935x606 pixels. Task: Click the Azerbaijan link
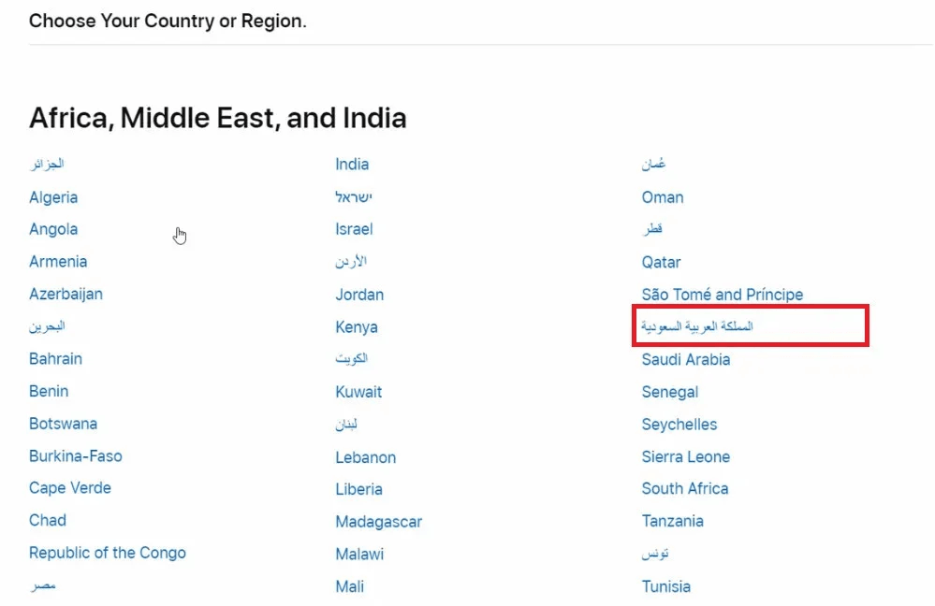pos(66,294)
